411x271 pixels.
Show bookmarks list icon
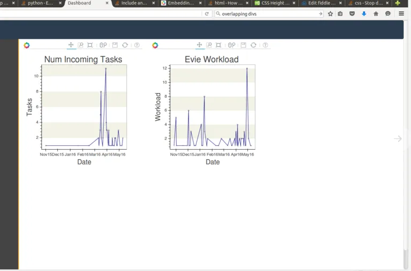[x=340, y=14]
